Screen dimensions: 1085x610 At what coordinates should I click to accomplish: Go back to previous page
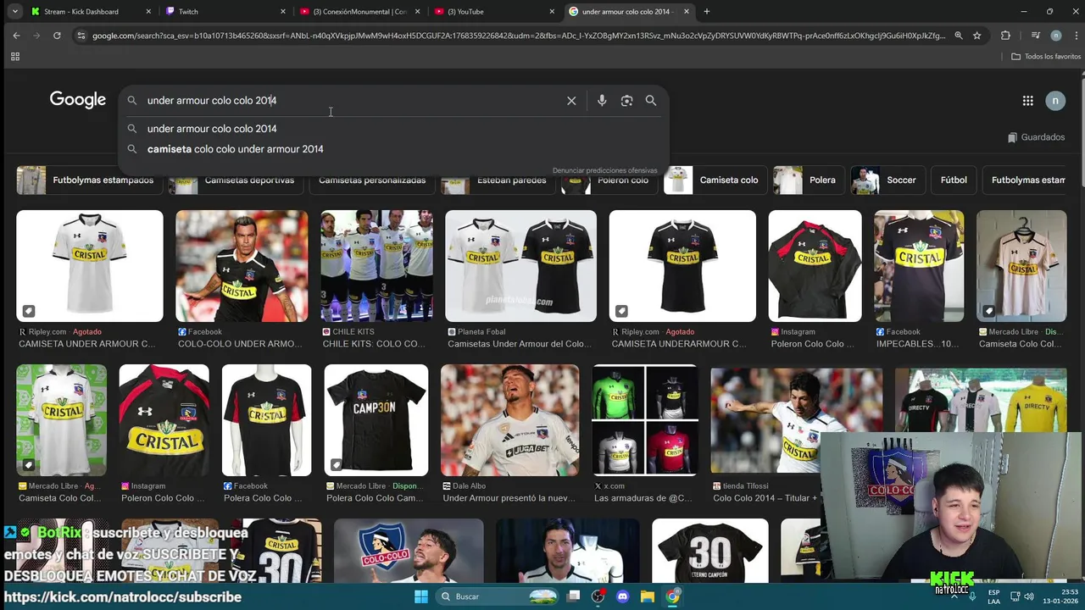16,36
